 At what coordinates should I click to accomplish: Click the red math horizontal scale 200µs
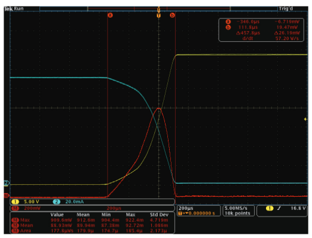114,208
